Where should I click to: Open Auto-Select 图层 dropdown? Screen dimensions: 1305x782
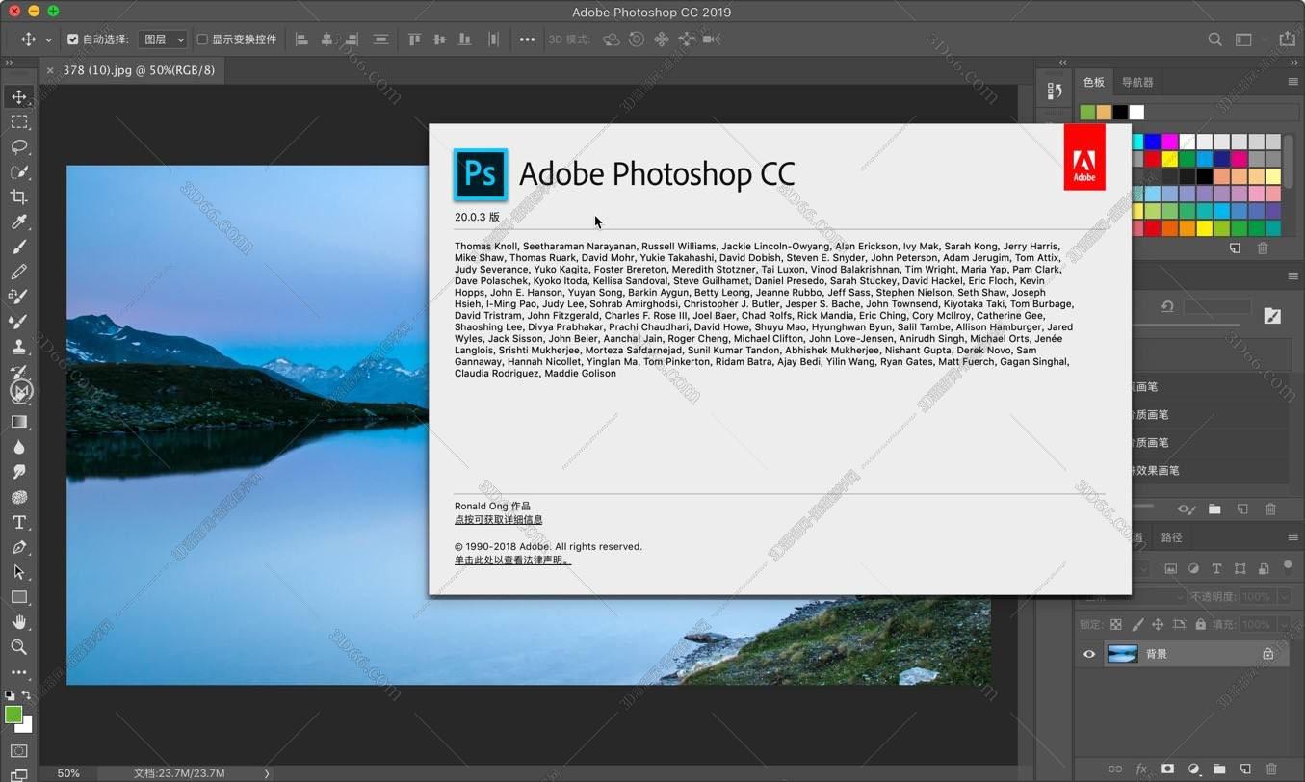click(163, 39)
